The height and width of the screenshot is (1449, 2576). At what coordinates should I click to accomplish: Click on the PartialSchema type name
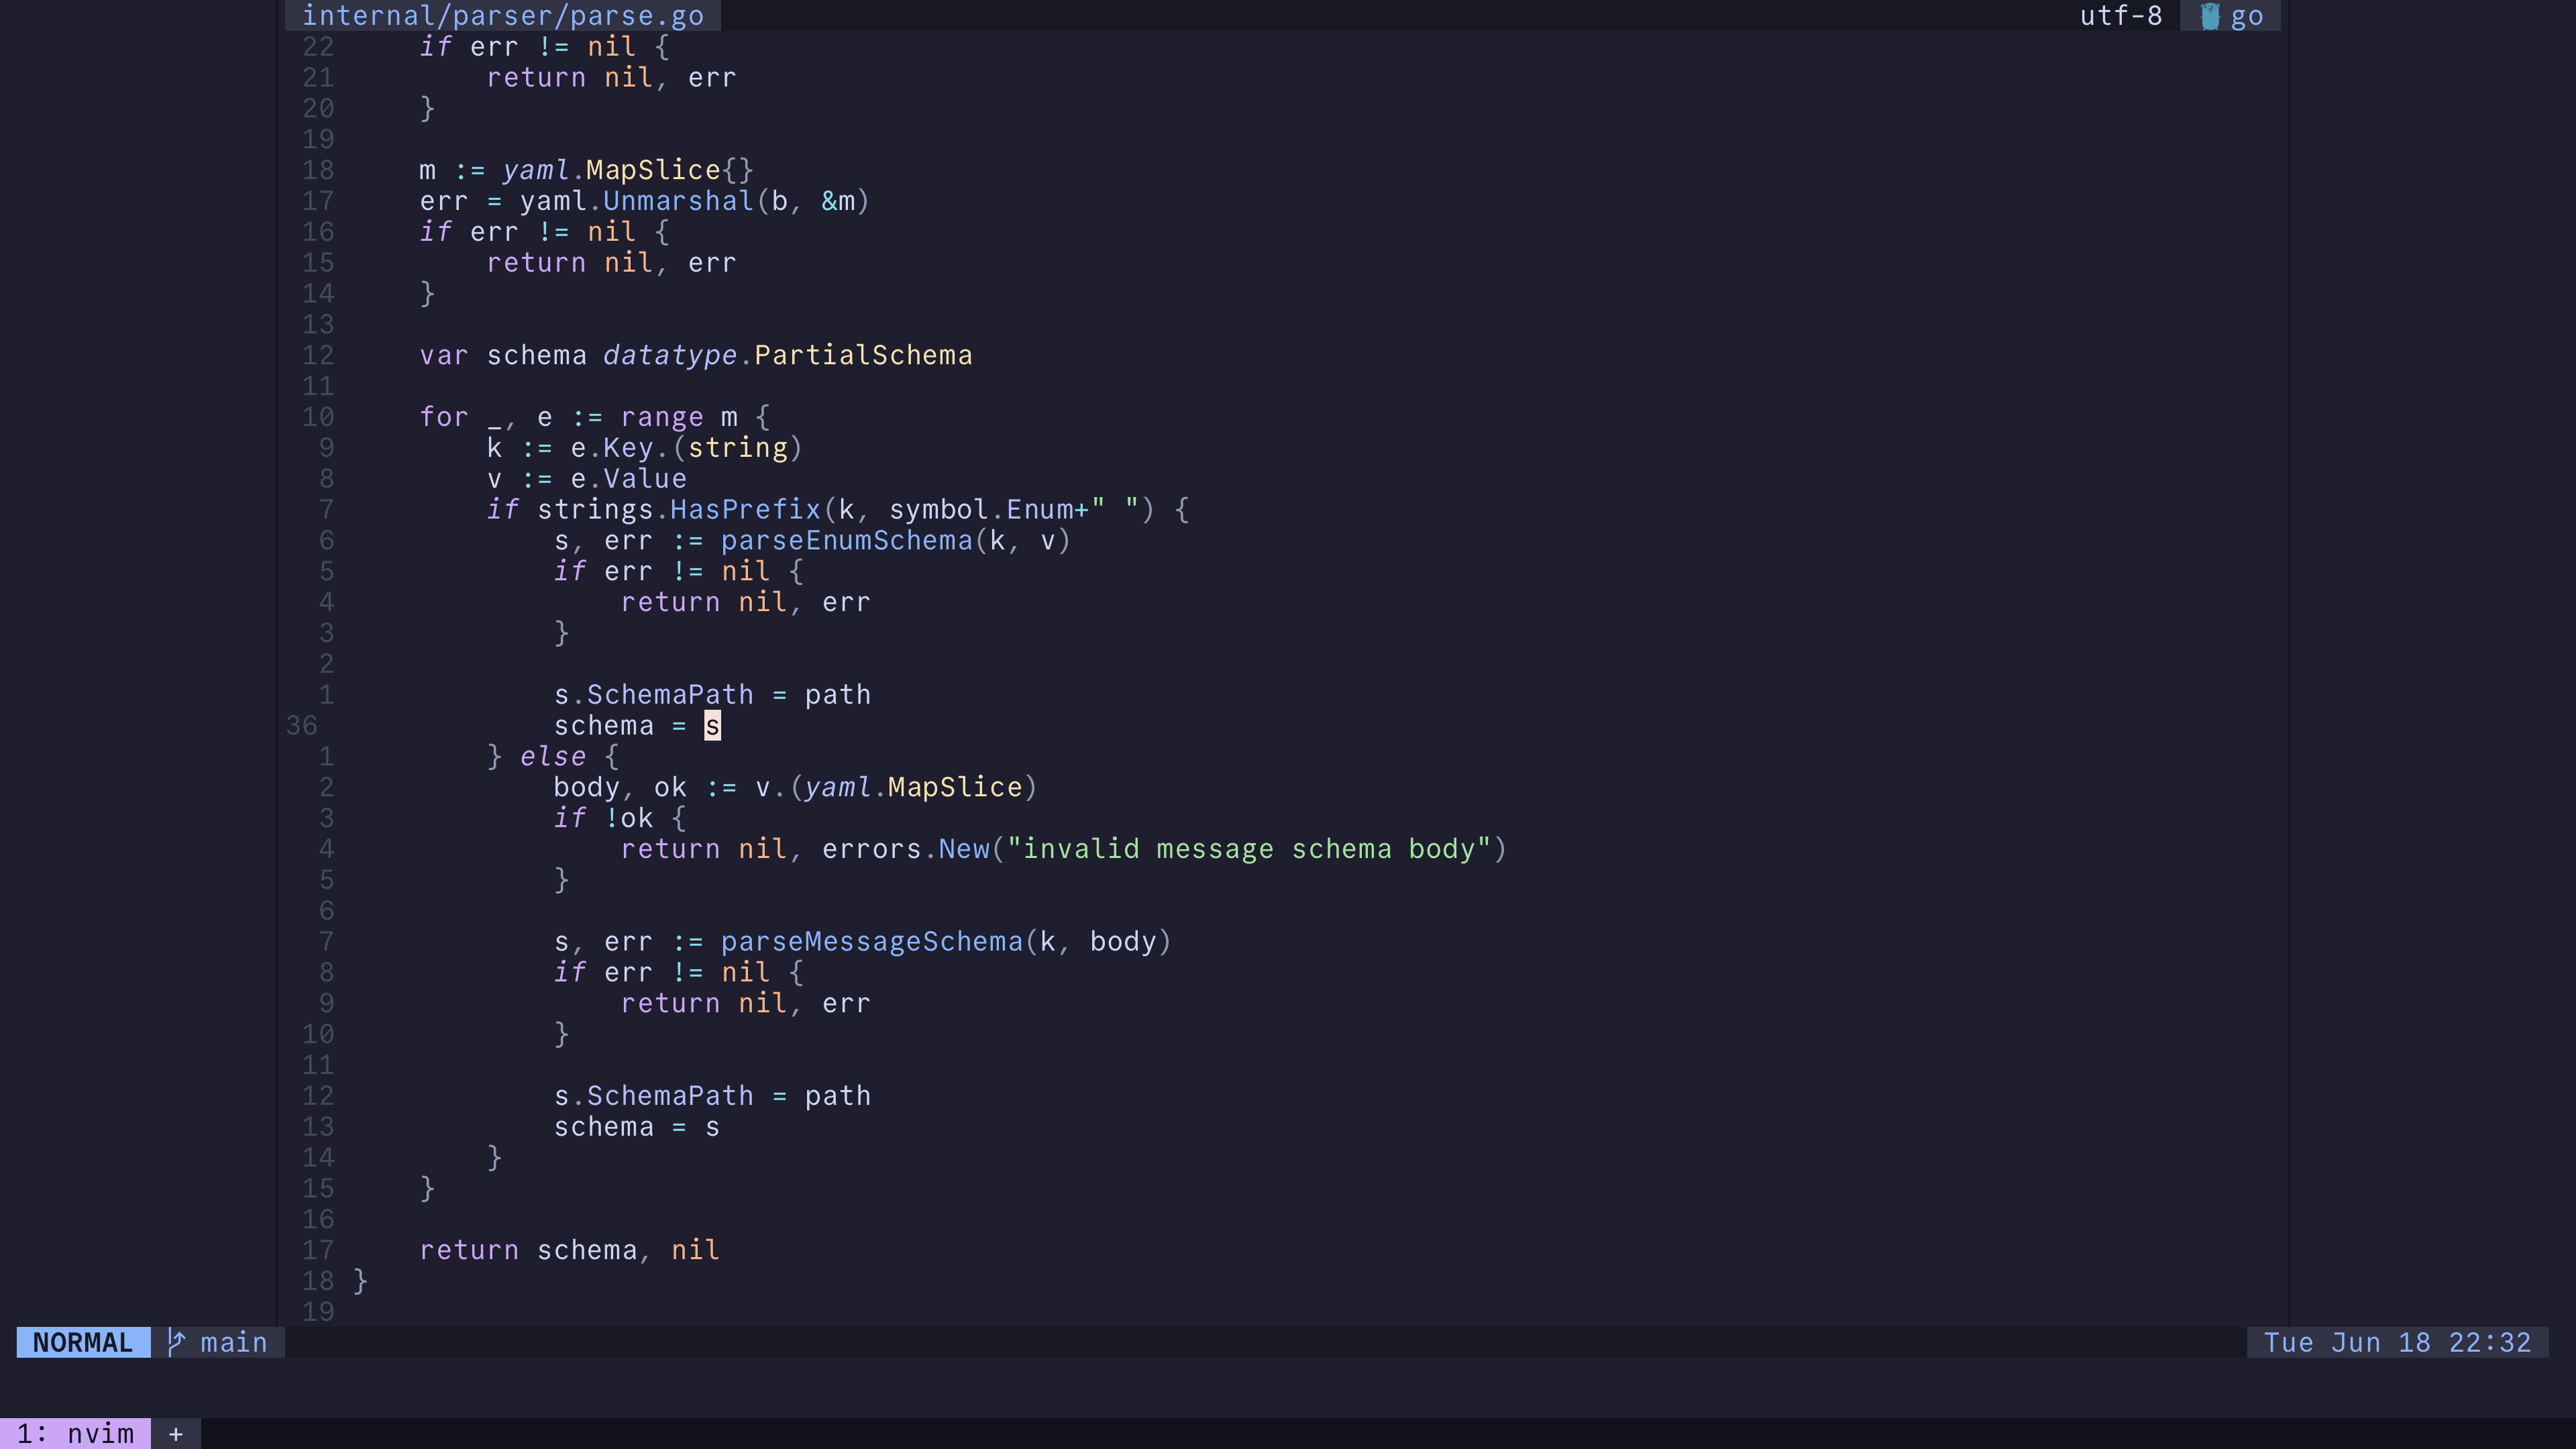[x=862, y=355]
